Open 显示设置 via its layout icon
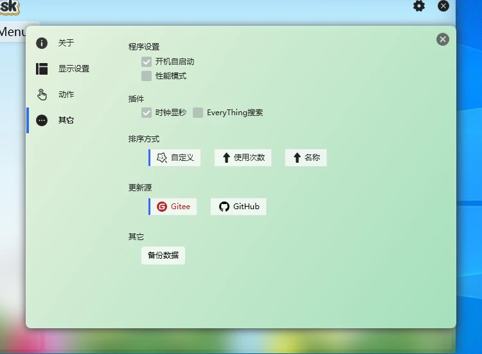The image size is (482, 354). [x=42, y=69]
